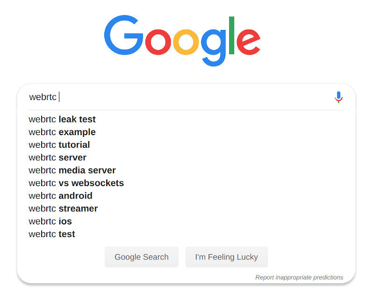Click the red letter 'e' in Google logo
This screenshot has height=302, width=374.
click(248, 42)
